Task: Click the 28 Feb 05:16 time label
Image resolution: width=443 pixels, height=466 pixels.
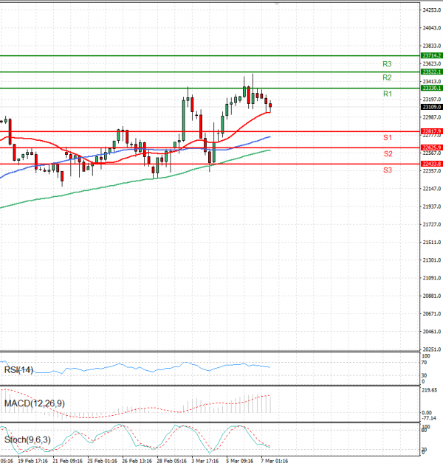Action: 172,461
